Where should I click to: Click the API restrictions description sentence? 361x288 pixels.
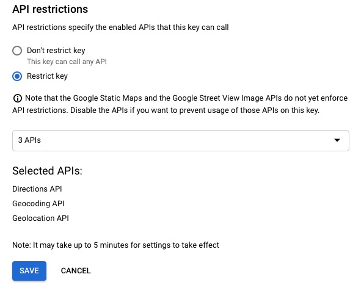click(x=120, y=27)
